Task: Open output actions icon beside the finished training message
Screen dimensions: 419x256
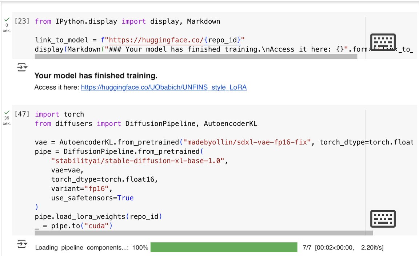Action: click(23, 68)
